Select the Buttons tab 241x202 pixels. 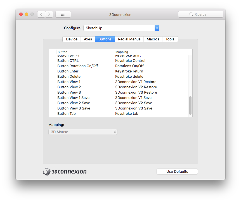[x=105, y=39]
